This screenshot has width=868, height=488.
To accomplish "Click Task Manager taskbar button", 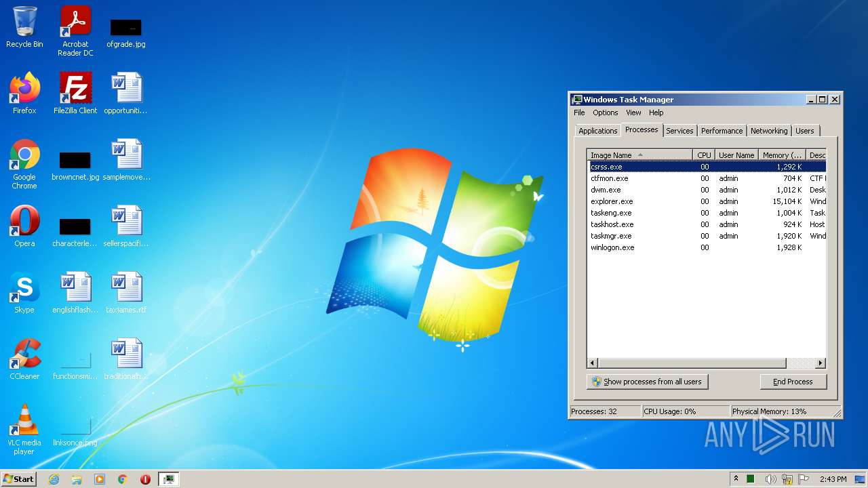I will pos(168,479).
